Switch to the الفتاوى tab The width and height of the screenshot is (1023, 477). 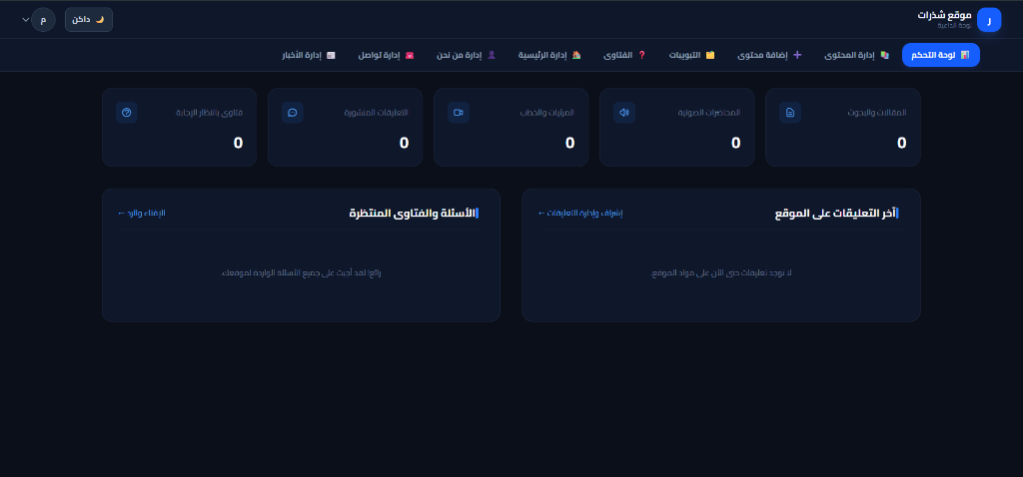[x=625, y=55]
